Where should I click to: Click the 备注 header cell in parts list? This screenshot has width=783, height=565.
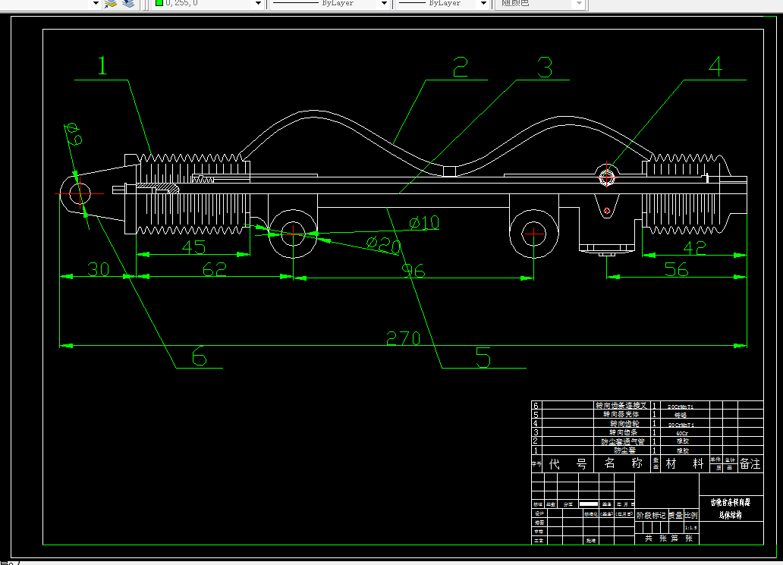click(750, 463)
